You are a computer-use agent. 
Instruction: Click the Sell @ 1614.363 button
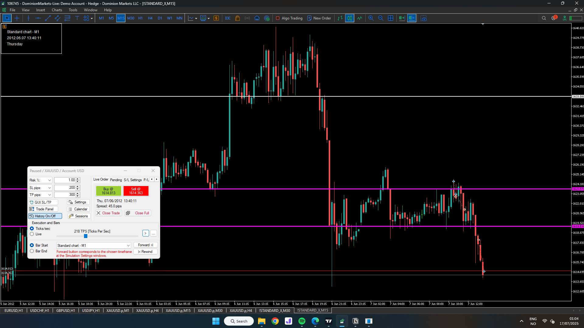point(136,191)
